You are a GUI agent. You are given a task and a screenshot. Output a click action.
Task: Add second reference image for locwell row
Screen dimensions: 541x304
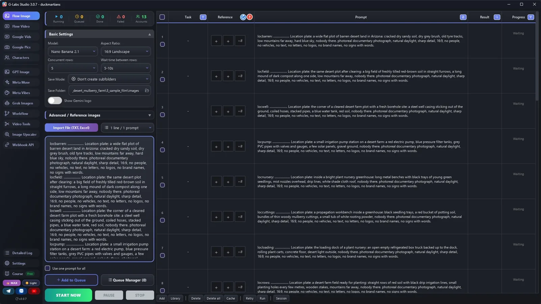[228, 111]
